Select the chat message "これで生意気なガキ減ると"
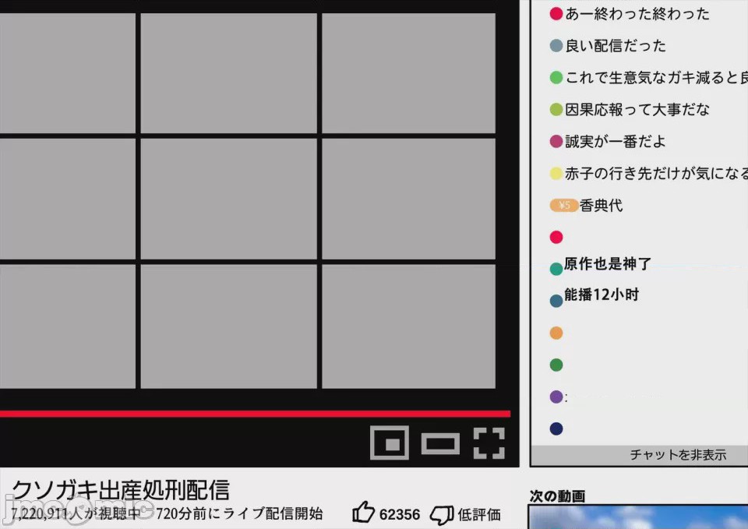The width and height of the screenshot is (748, 529). 656,78
